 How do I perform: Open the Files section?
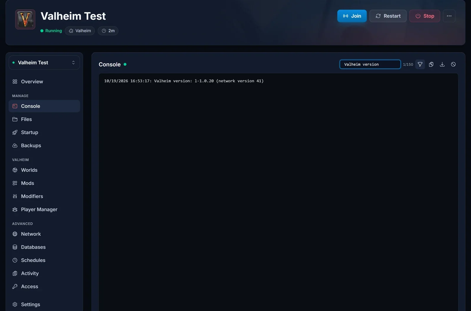[44, 119]
